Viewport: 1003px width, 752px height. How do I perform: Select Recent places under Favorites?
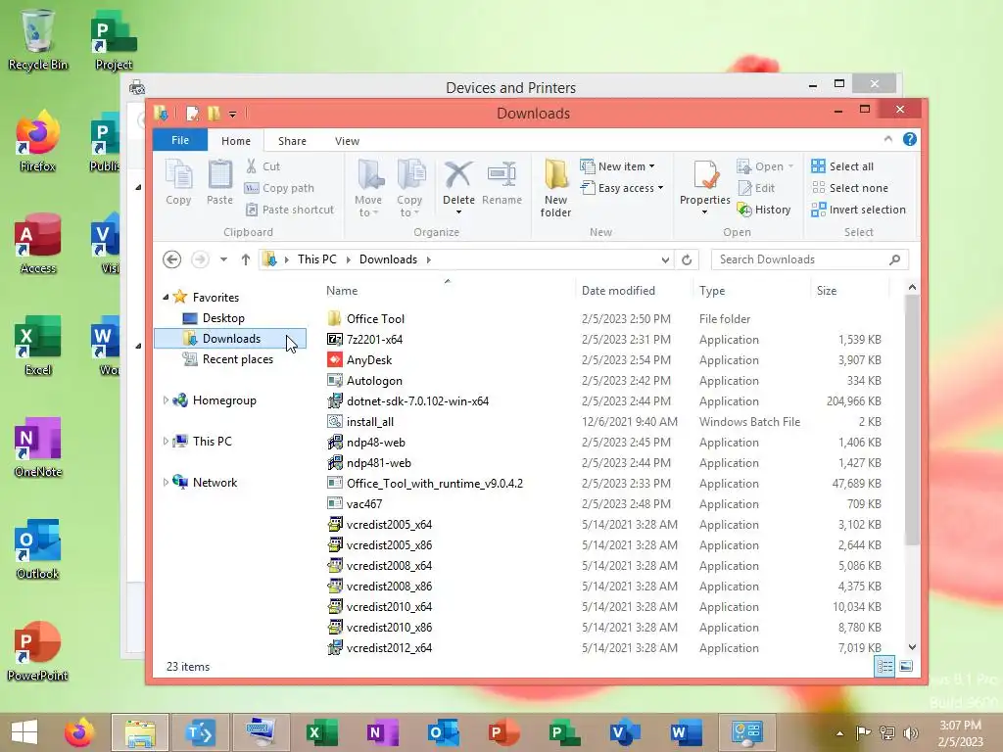[237, 359]
